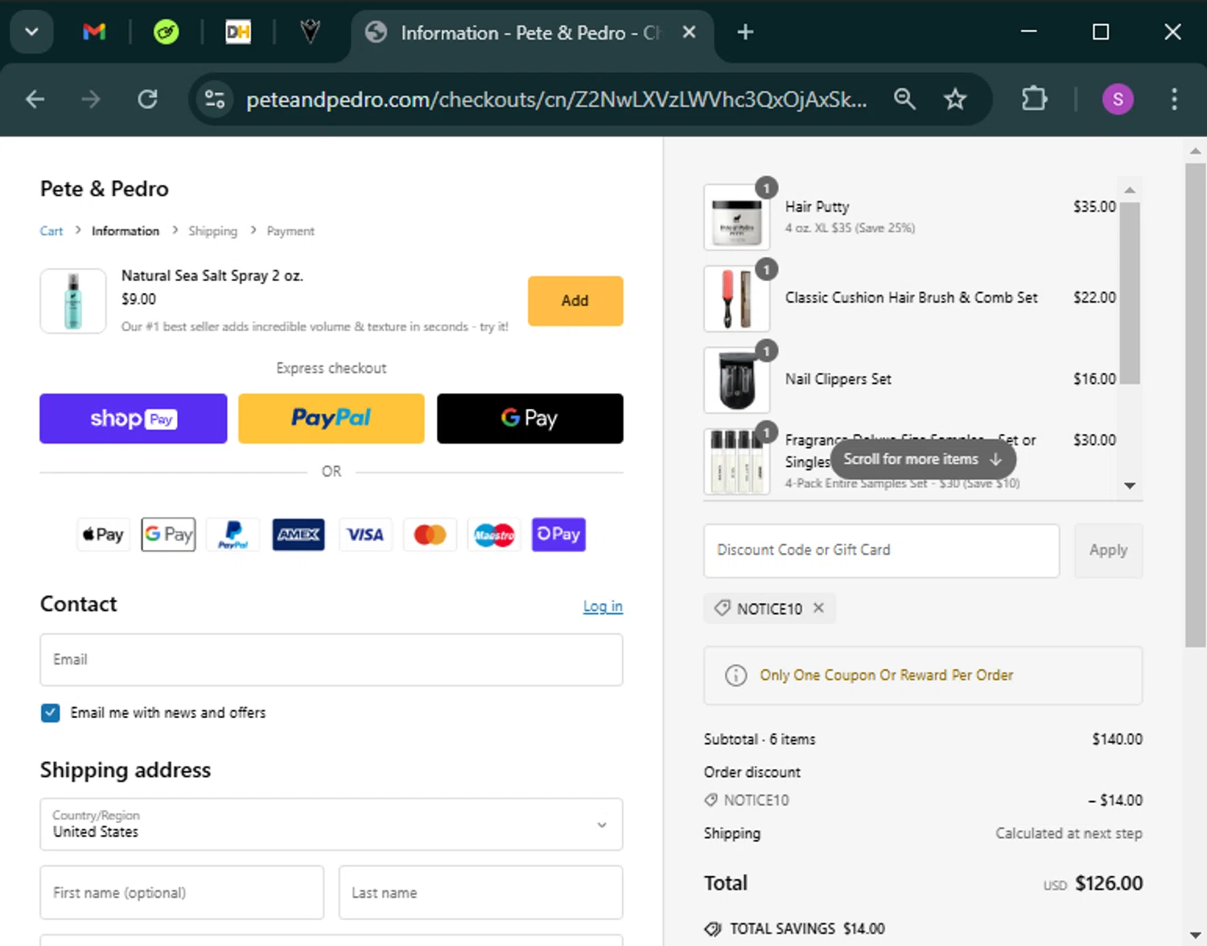Remove the NOTICE10 discount code
1207x946 pixels.
click(x=818, y=608)
